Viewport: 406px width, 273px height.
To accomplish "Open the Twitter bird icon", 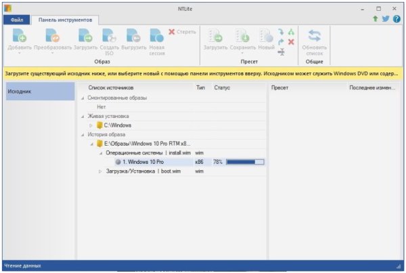I will click(x=386, y=19).
